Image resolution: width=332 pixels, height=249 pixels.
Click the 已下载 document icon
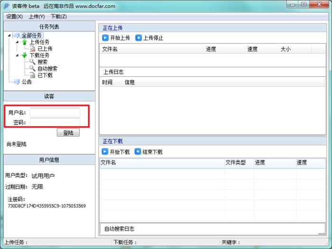[x=32, y=75]
